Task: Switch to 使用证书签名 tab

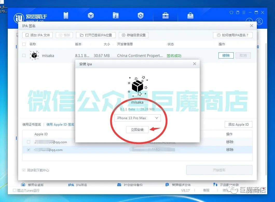Action: tap(32, 125)
